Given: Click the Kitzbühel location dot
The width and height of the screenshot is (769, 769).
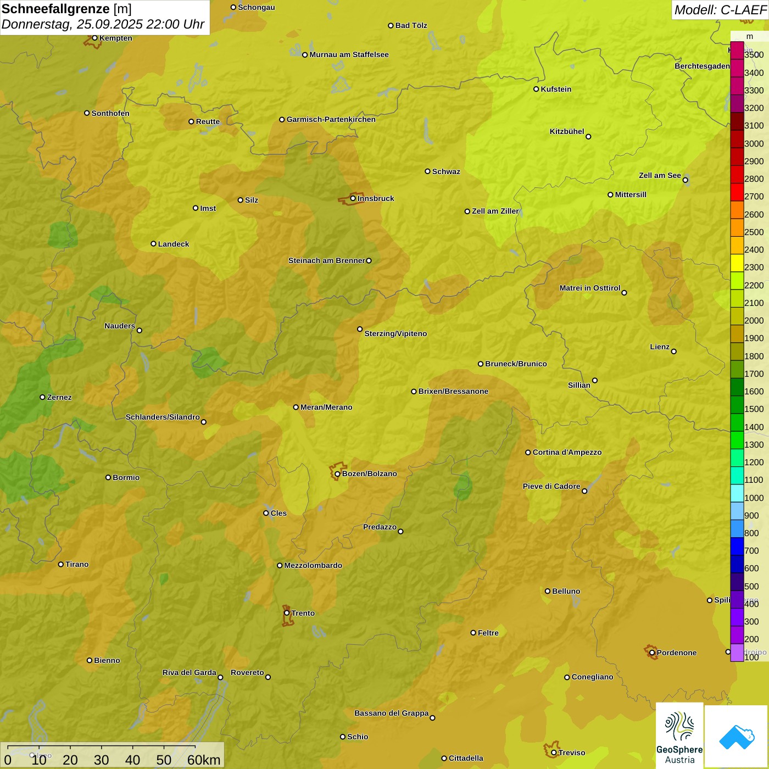Looking at the screenshot, I should point(588,137).
